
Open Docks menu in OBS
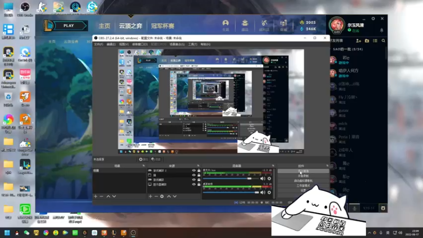tap(140, 44)
